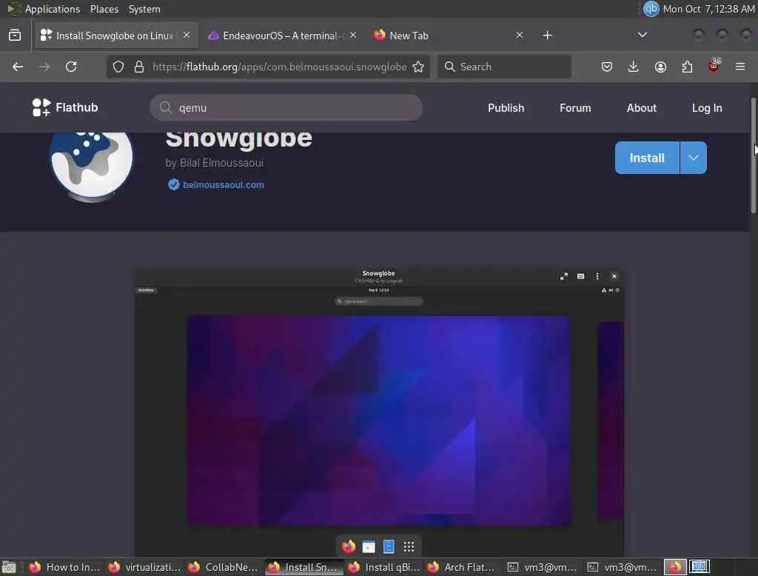Open the Snowglobe screenshot thumbnail
This screenshot has height=576, width=758.
pos(379,412)
